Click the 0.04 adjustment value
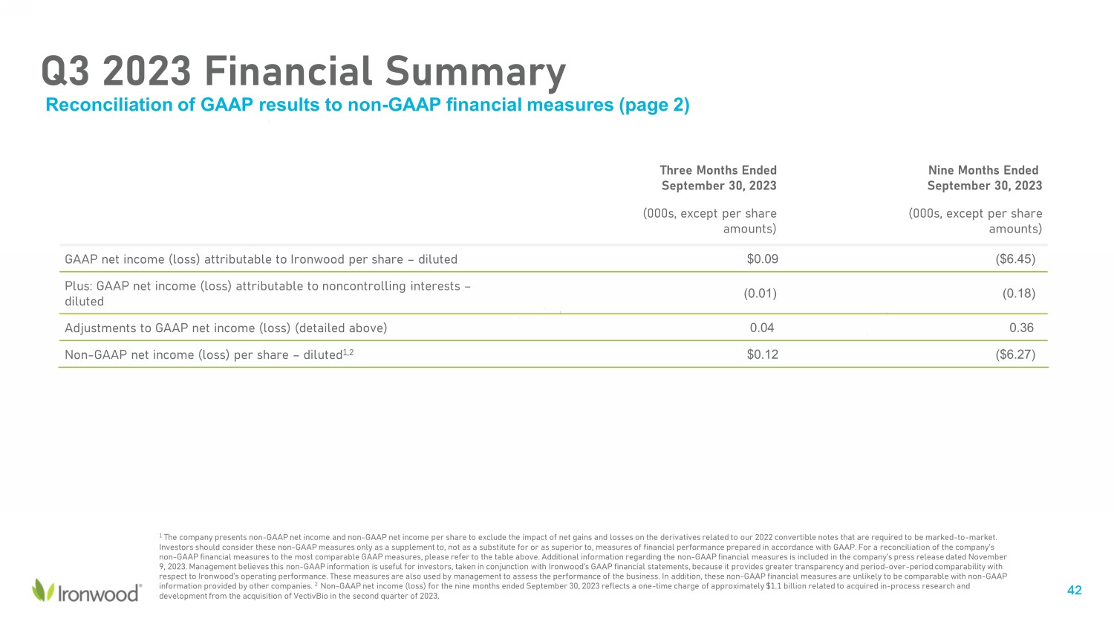This screenshot has height=627, width=1114. pyautogui.click(x=762, y=328)
